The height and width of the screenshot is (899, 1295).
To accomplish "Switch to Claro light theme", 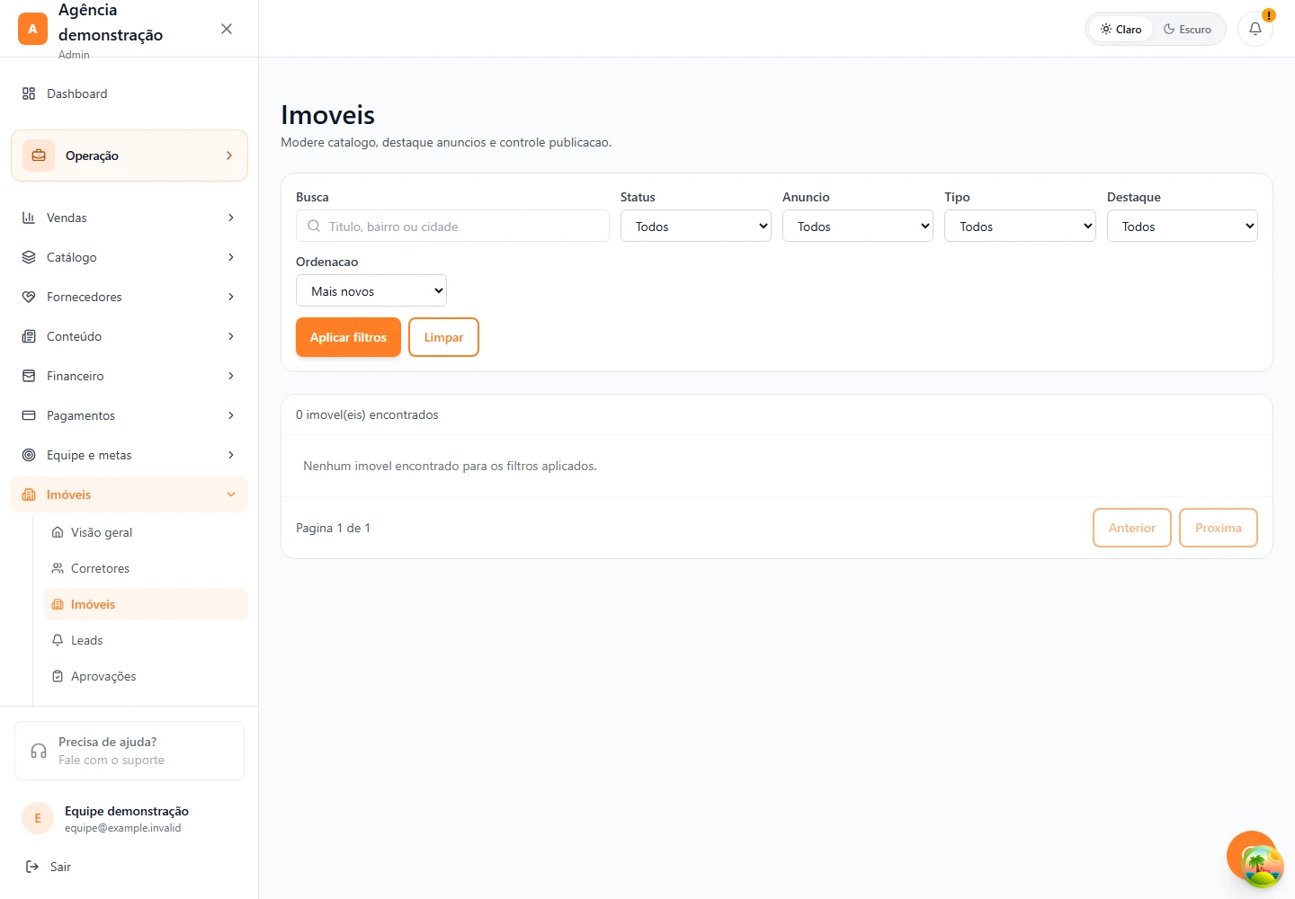I will coord(1121,29).
